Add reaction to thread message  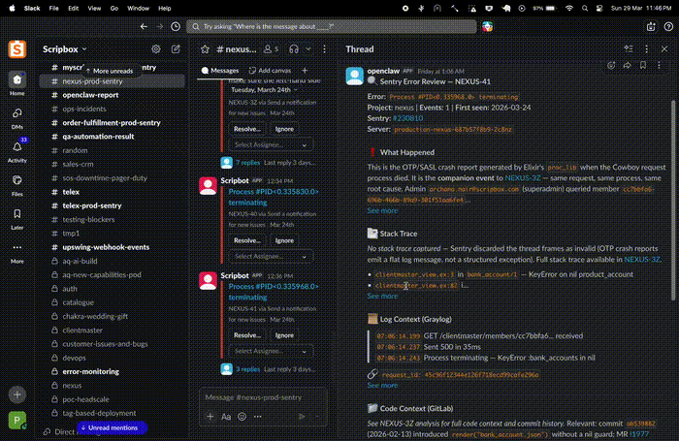[x=611, y=65]
